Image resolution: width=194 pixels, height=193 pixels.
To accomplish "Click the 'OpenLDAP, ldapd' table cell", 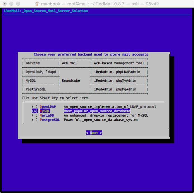I will 41,72.
